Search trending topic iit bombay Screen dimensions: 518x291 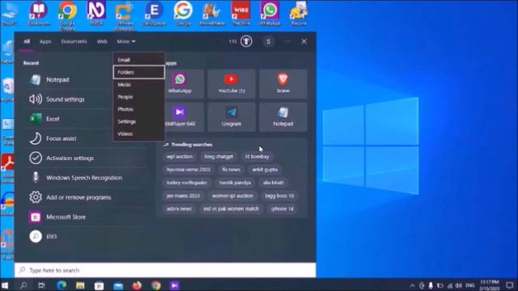(x=257, y=156)
